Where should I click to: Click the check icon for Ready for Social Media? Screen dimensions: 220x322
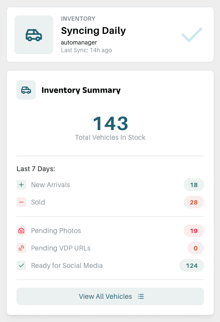click(21, 265)
